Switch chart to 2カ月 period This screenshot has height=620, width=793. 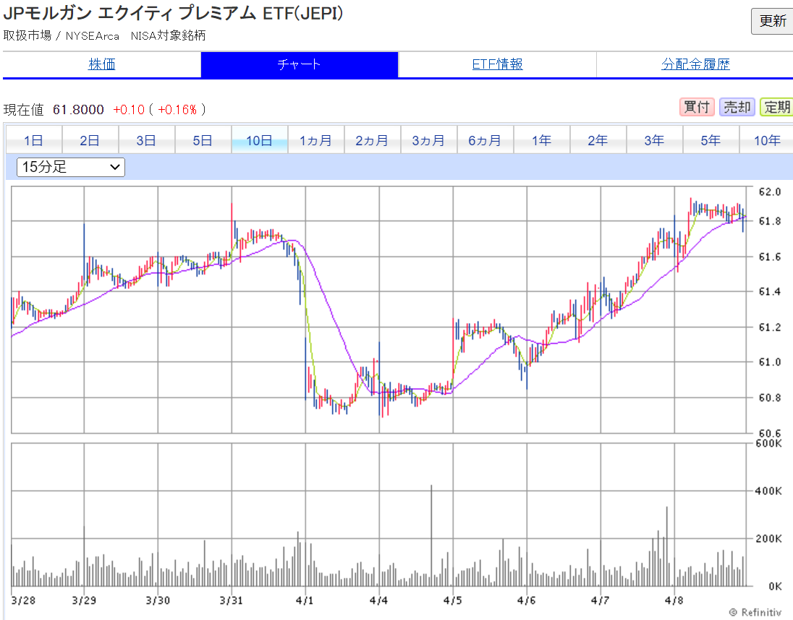tap(372, 140)
